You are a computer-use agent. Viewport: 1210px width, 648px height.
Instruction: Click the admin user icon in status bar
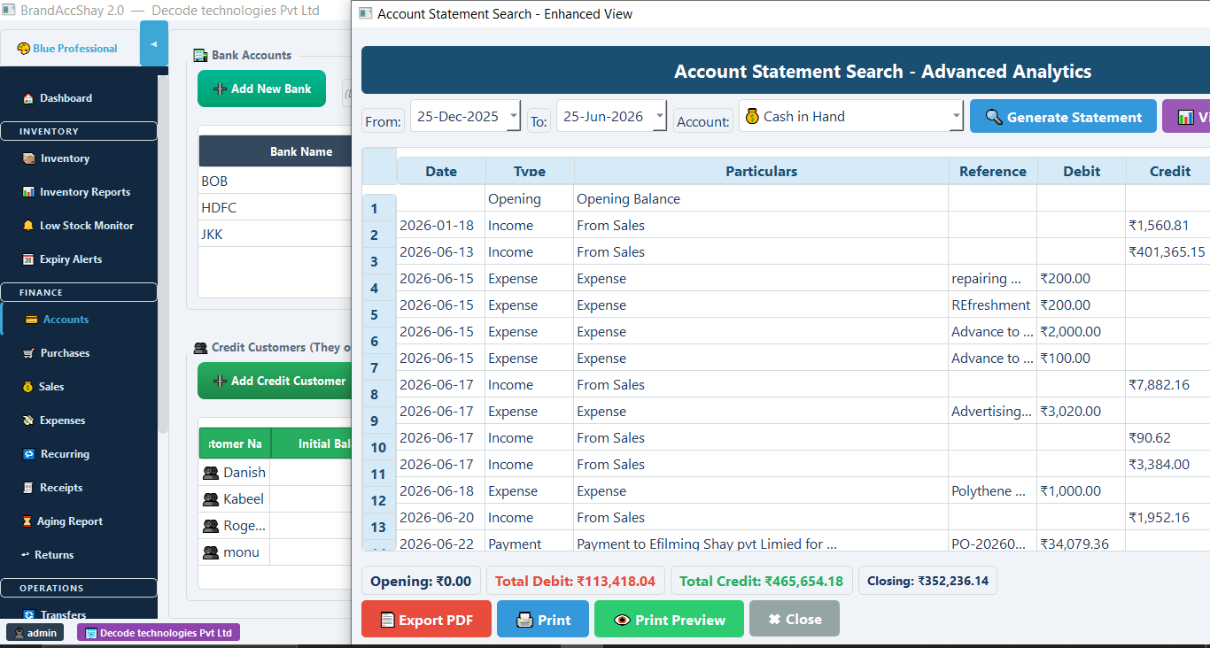(19, 633)
